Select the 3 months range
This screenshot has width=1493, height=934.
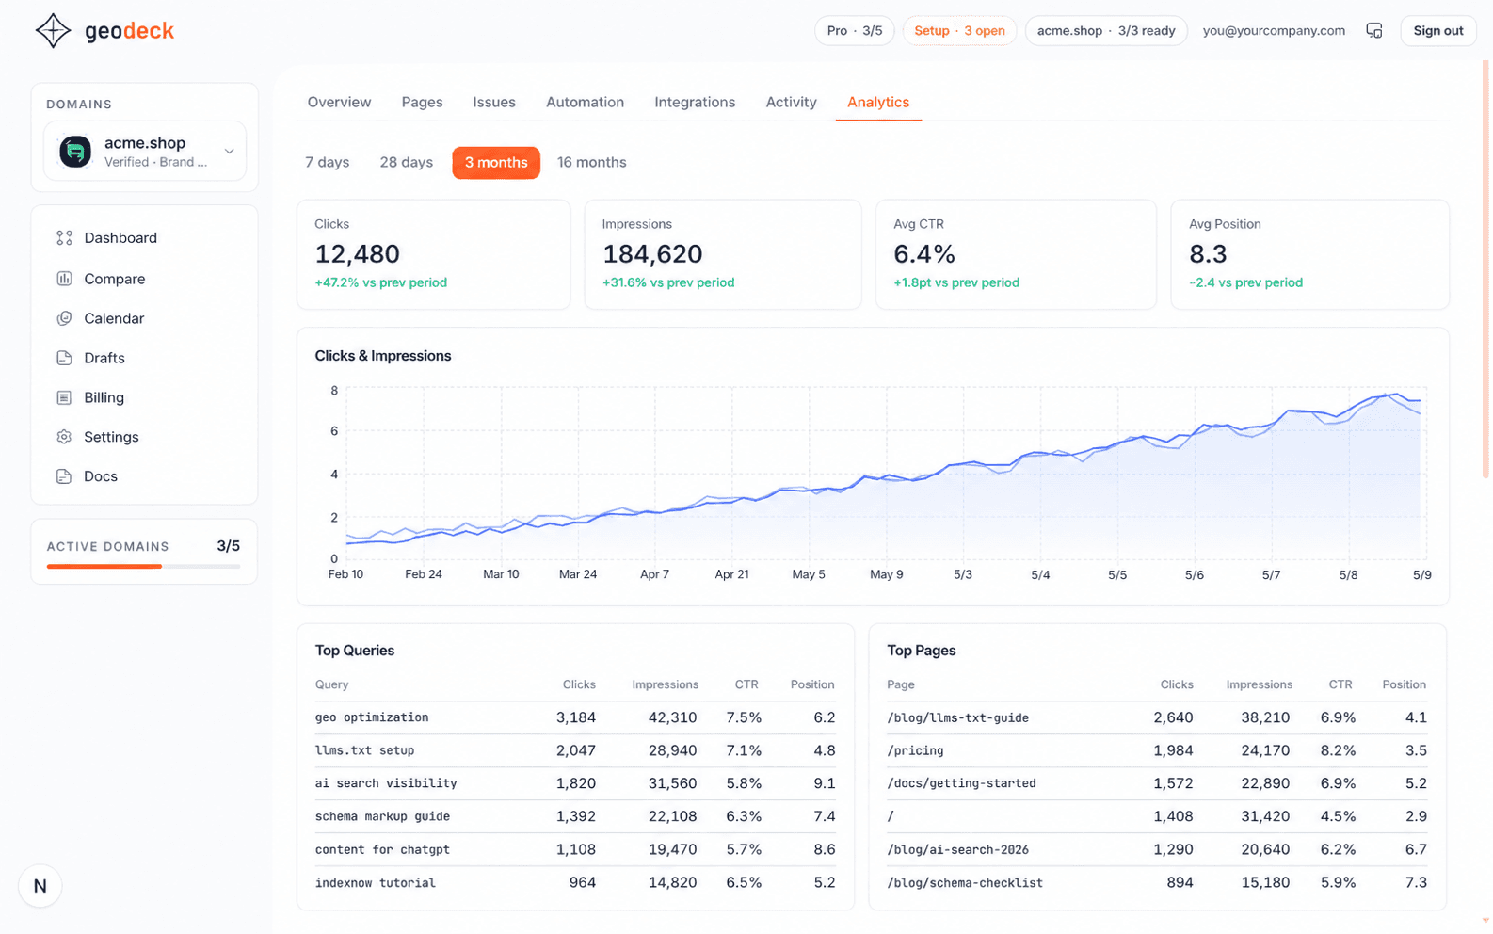[496, 163]
